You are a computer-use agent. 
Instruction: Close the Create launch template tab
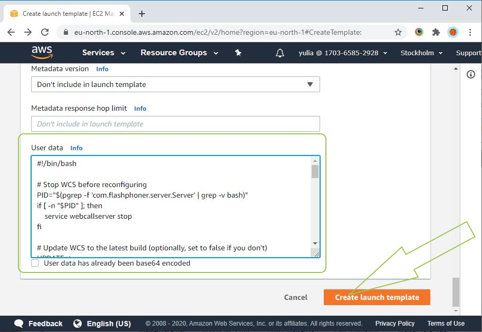pos(122,14)
